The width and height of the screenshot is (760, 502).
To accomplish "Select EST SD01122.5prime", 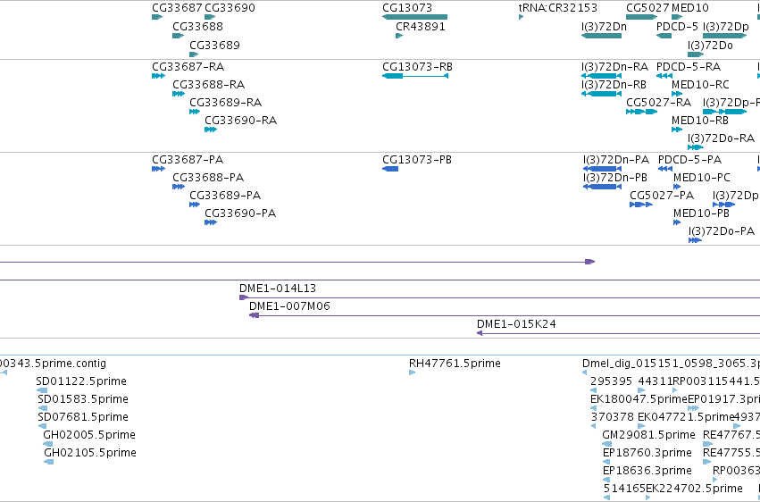I will (x=42, y=390).
